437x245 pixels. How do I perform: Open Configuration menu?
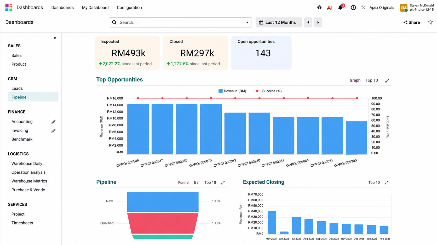point(129,8)
